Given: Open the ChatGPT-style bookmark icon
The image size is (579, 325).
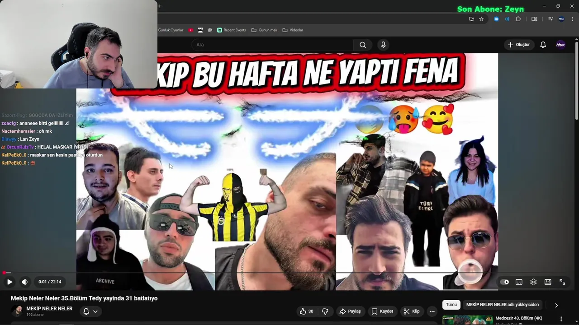Looking at the screenshot, I should 210,30.
